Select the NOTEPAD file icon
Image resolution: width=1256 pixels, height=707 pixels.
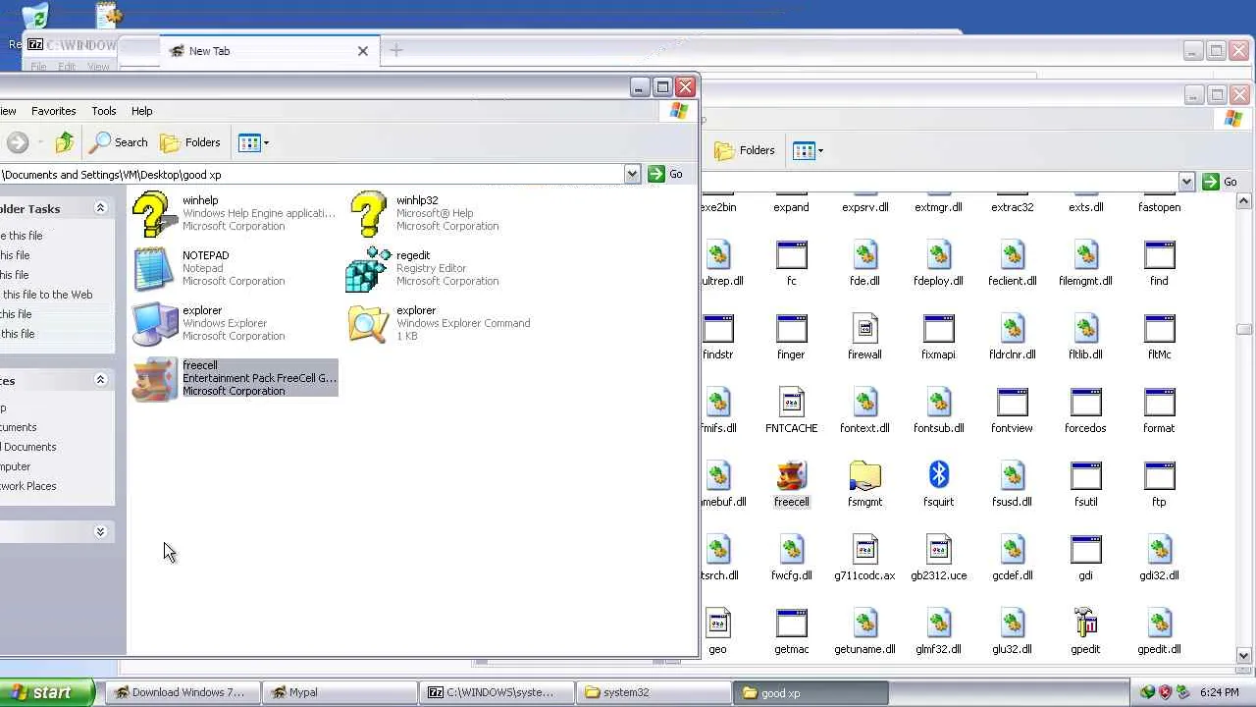(155, 268)
